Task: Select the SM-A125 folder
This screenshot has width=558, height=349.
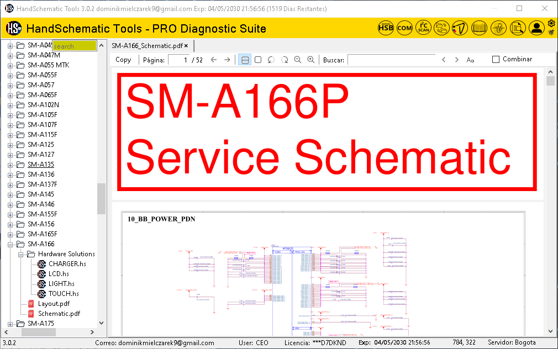Action: click(x=41, y=144)
